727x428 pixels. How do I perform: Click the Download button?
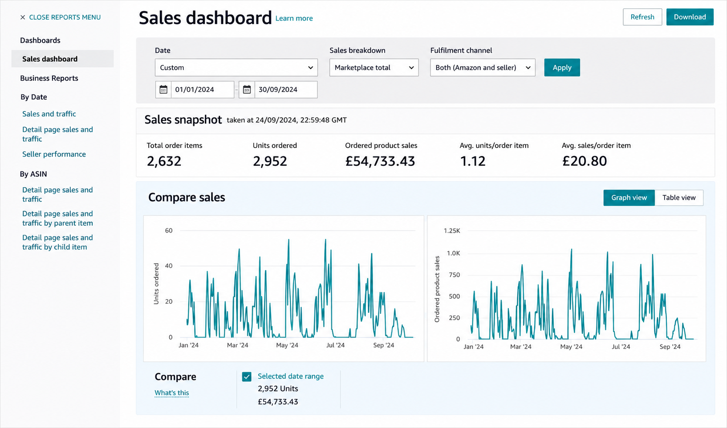pyautogui.click(x=690, y=17)
